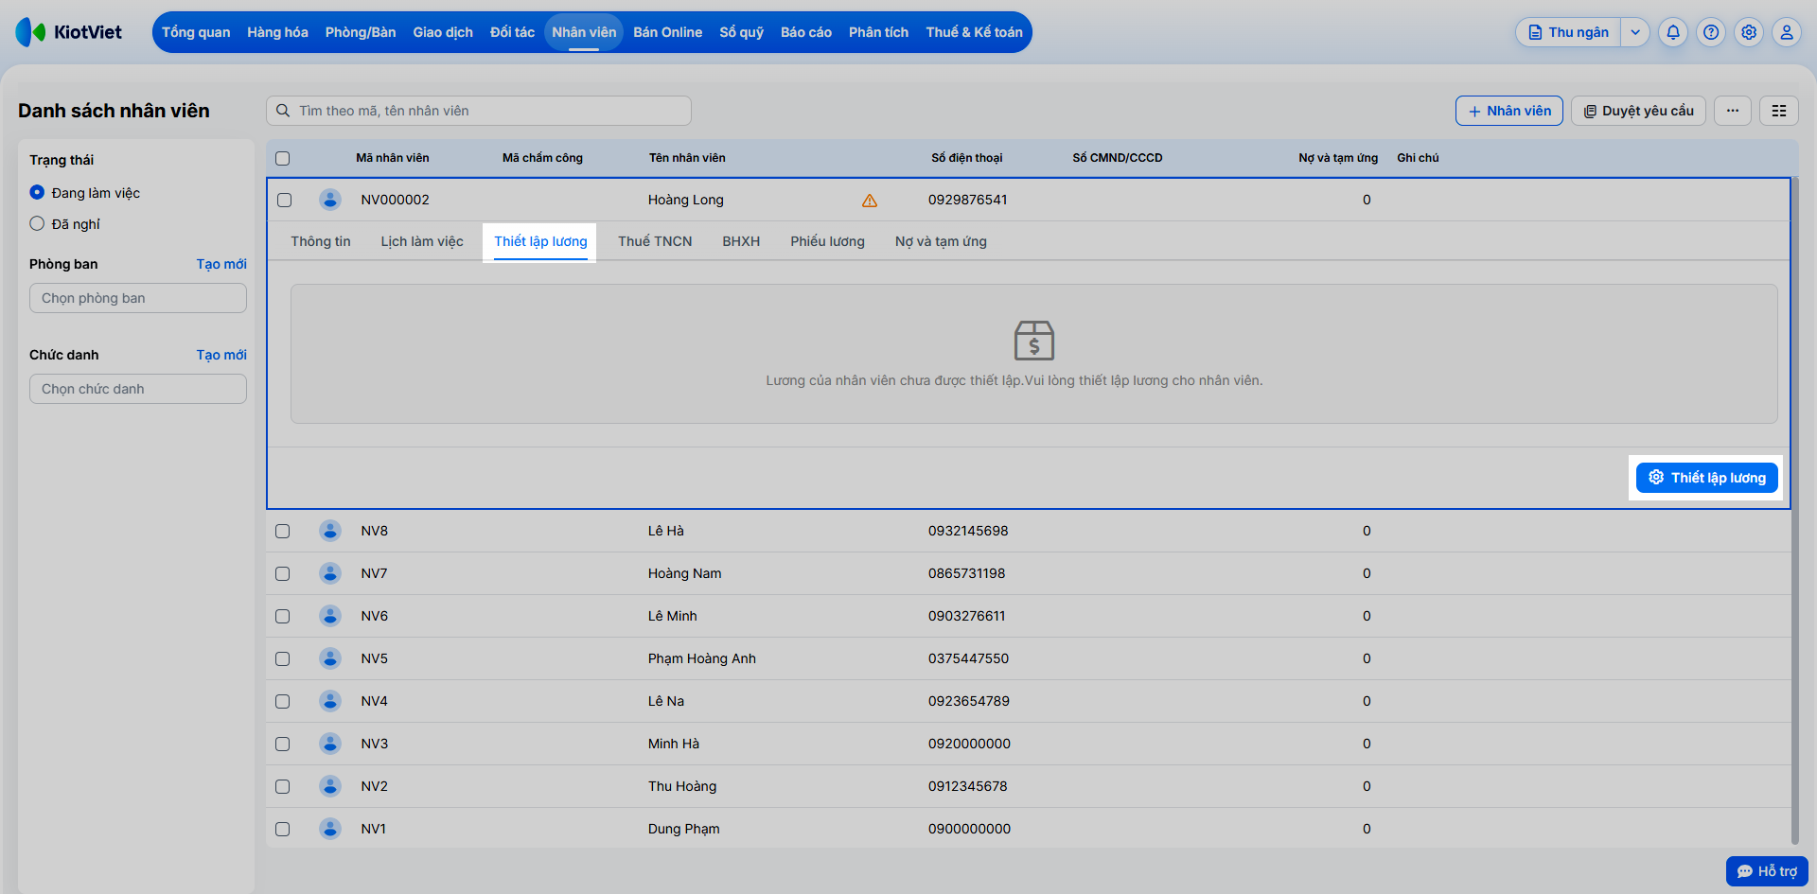The image size is (1817, 894).
Task: Click the + Nhân viên button
Action: pos(1508,111)
